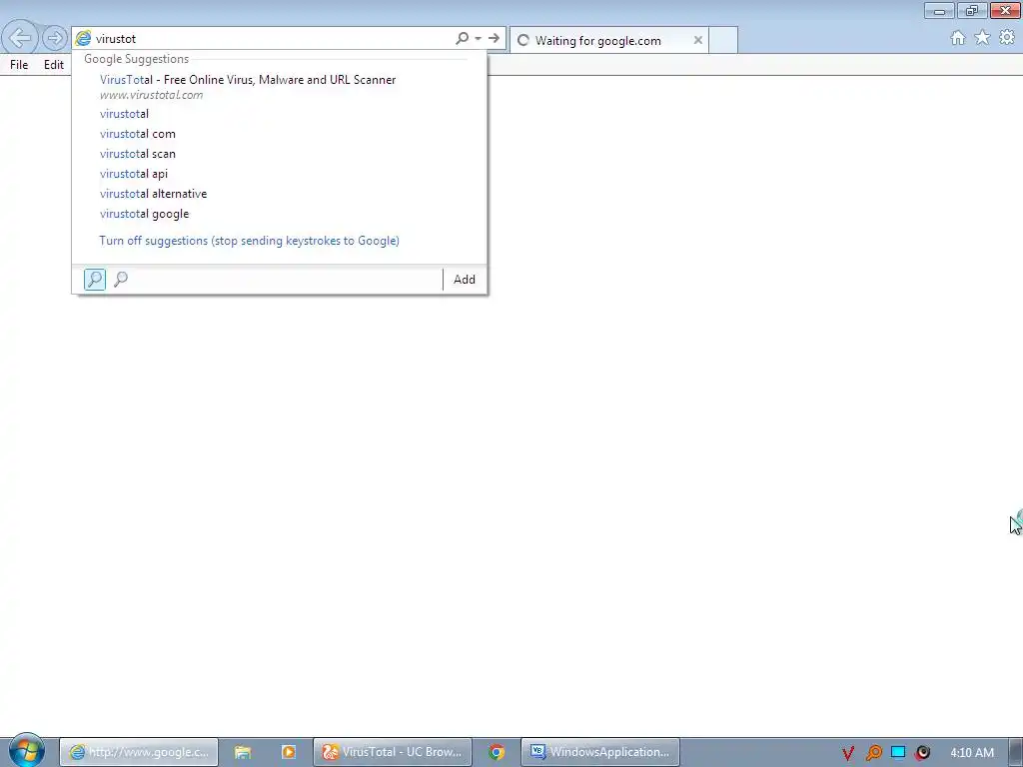Click the orange magnifier tray icon

click(873, 753)
